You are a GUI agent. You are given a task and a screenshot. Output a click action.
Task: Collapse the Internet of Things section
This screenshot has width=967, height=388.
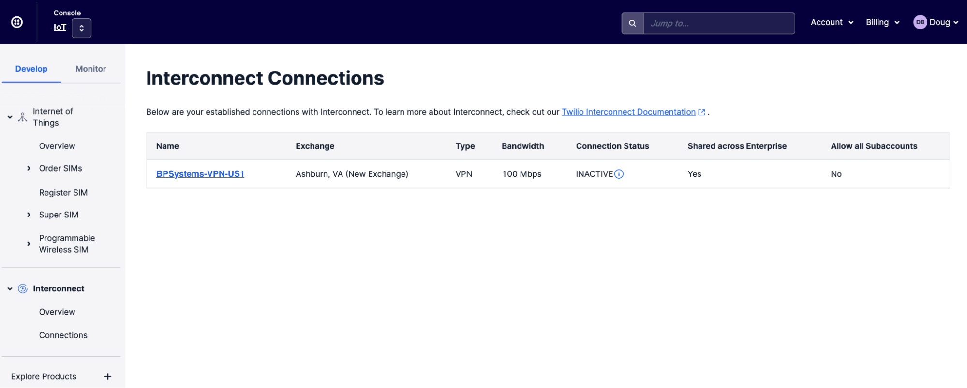pyautogui.click(x=10, y=117)
